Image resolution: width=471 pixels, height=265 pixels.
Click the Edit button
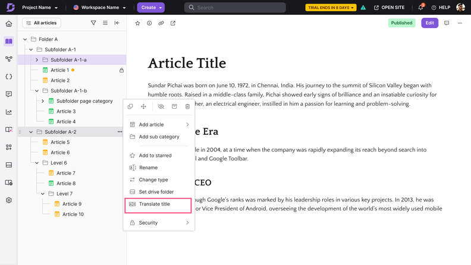[x=429, y=23]
